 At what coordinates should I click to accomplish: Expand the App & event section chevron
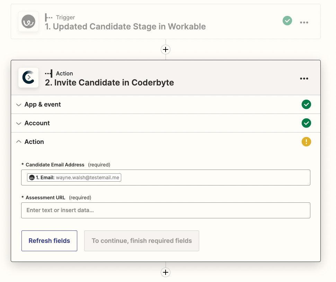(19, 105)
